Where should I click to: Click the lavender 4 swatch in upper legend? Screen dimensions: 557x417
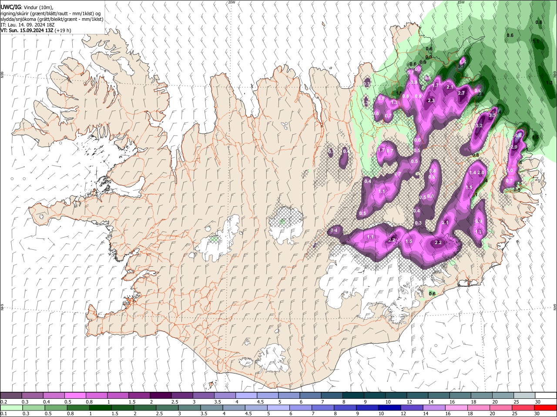(x=246, y=396)
